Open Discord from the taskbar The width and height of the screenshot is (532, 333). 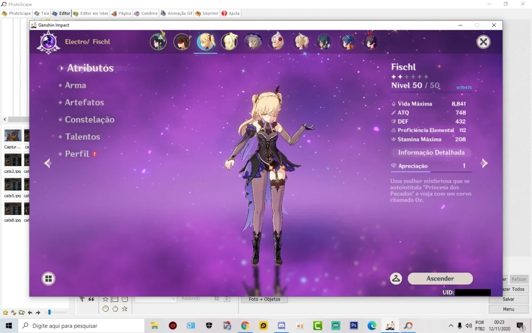[281, 326]
